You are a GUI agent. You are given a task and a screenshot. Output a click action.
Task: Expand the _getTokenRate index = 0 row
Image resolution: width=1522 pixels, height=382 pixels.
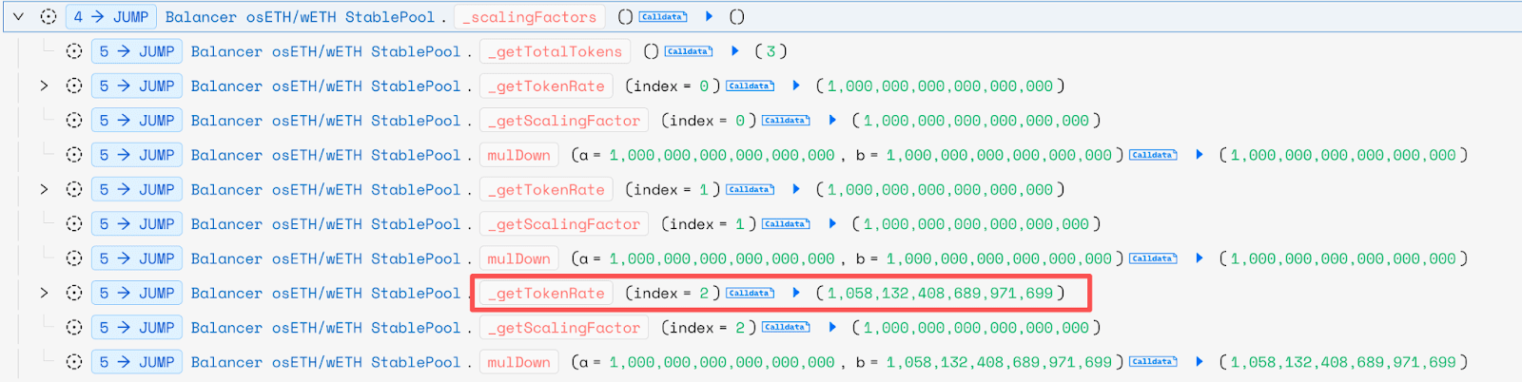pyautogui.click(x=44, y=86)
